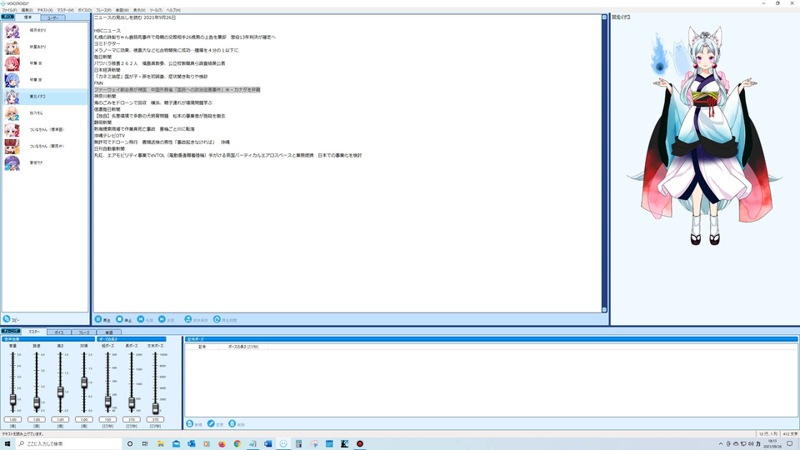
Task: Click the taskbar search box
Action: click(69, 444)
